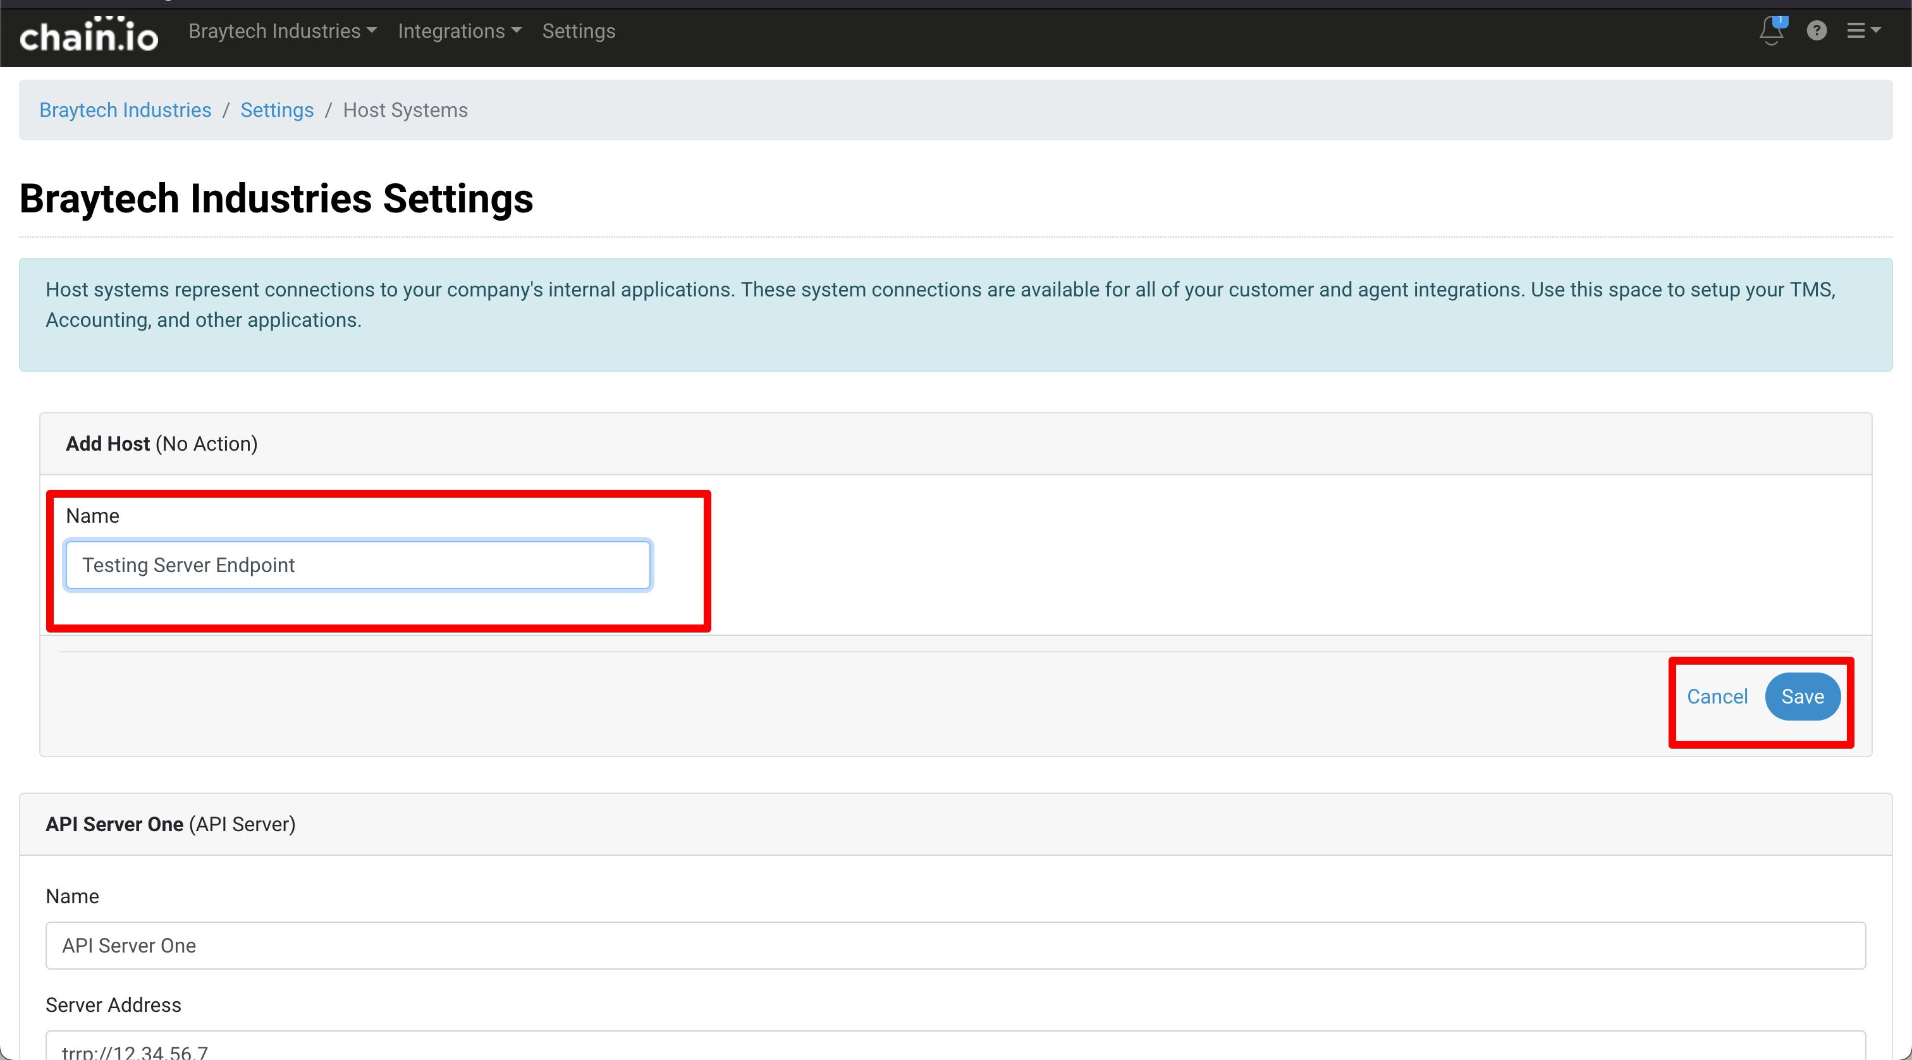The height and width of the screenshot is (1060, 1912).
Task: Save the new host
Action: tap(1802, 697)
